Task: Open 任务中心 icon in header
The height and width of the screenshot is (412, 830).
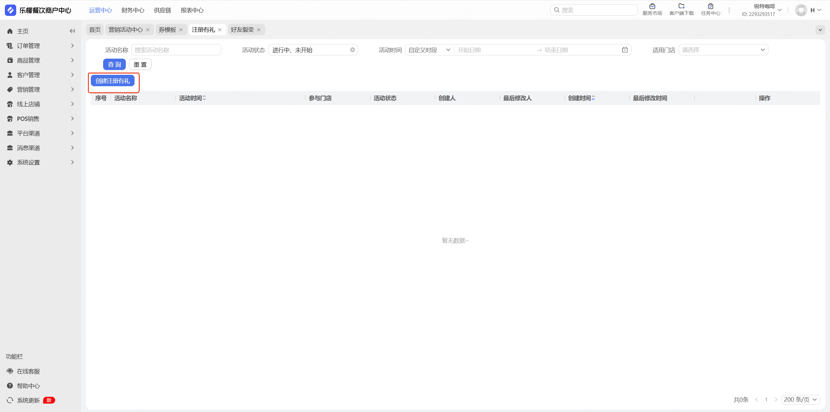Action: (x=711, y=6)
